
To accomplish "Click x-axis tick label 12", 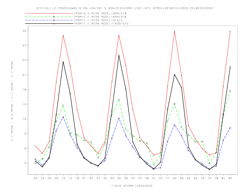I will coord(63,178).
